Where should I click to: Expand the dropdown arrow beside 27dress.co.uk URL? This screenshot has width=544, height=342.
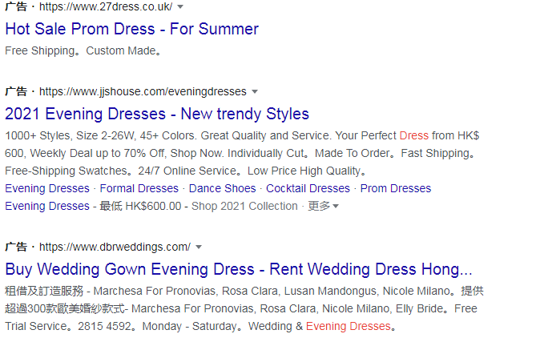point(180,6)
